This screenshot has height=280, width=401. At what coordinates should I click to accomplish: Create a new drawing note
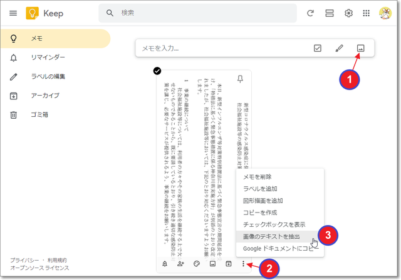tap(339, 47)
